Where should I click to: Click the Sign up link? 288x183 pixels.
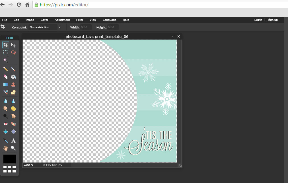click(x=272, y=20)
